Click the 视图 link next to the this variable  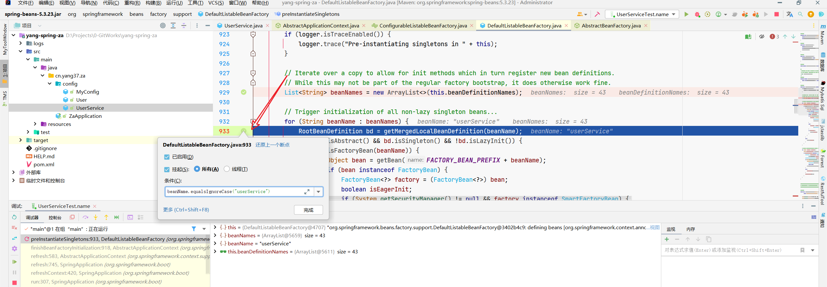pos(654,227)
